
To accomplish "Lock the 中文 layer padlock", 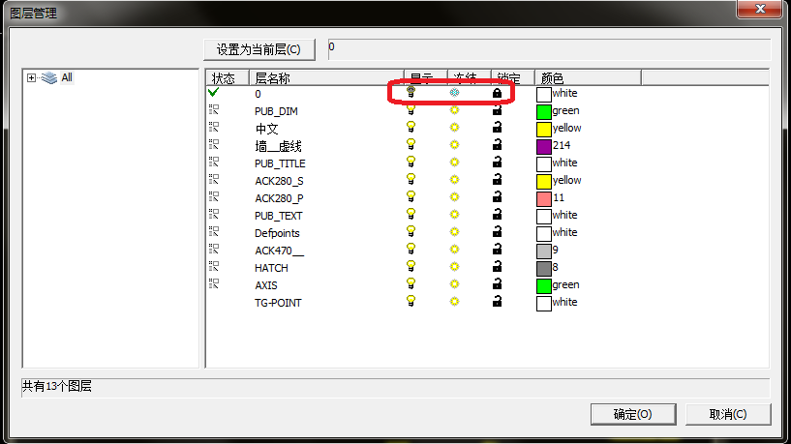I will [497, 128].
